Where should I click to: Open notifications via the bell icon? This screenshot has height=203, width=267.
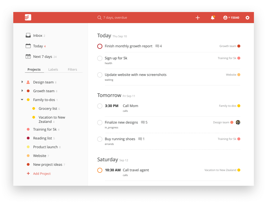213,18
